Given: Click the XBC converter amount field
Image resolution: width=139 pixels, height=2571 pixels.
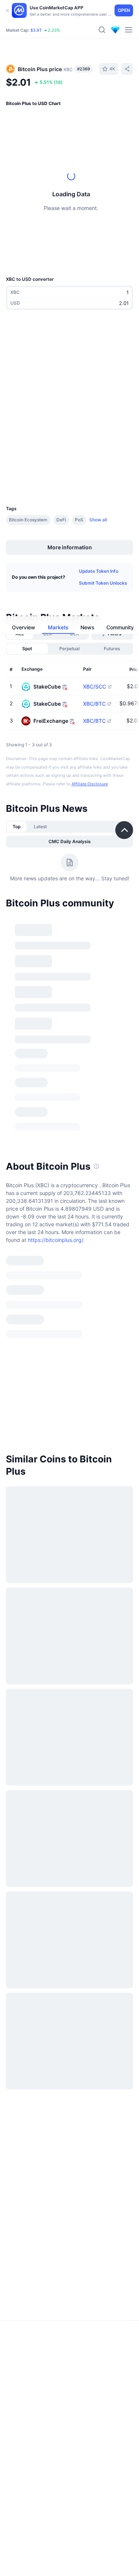Looking at the screenshot, I should [x=70, y=292].
